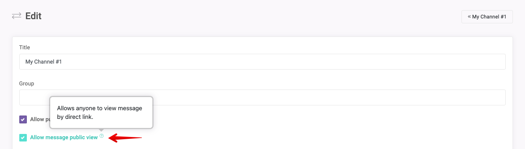The width and height of the screenshot is (525, 149).
Task: Go back to My Channel #1
Action: point(487,17)
